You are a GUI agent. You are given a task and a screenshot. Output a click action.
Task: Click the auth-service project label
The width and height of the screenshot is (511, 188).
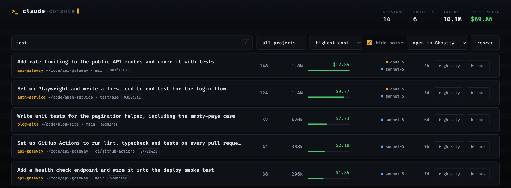tap(31, 97)
